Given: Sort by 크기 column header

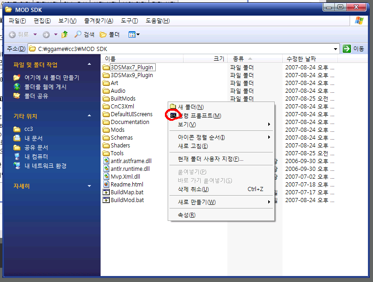Looking at the screenshot, I should click(x=205, y=59).
